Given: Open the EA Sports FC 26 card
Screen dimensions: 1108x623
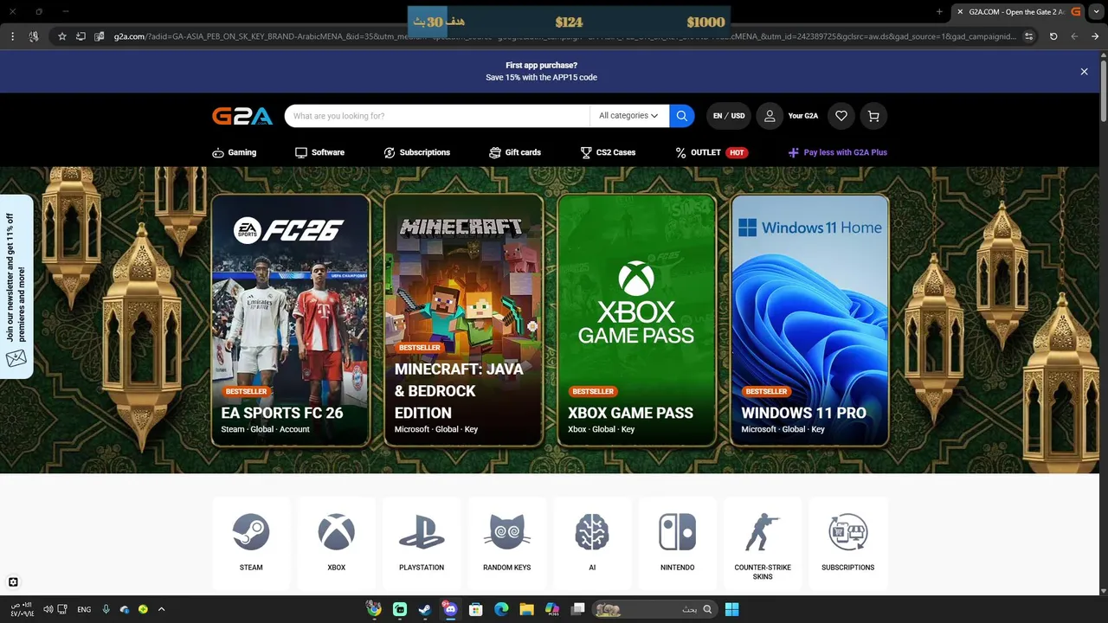Looking at the screenshot, I should click(x=291, y=320).
